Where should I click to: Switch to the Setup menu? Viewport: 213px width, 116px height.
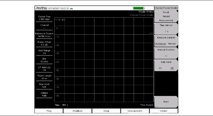(x=106, y=111)
